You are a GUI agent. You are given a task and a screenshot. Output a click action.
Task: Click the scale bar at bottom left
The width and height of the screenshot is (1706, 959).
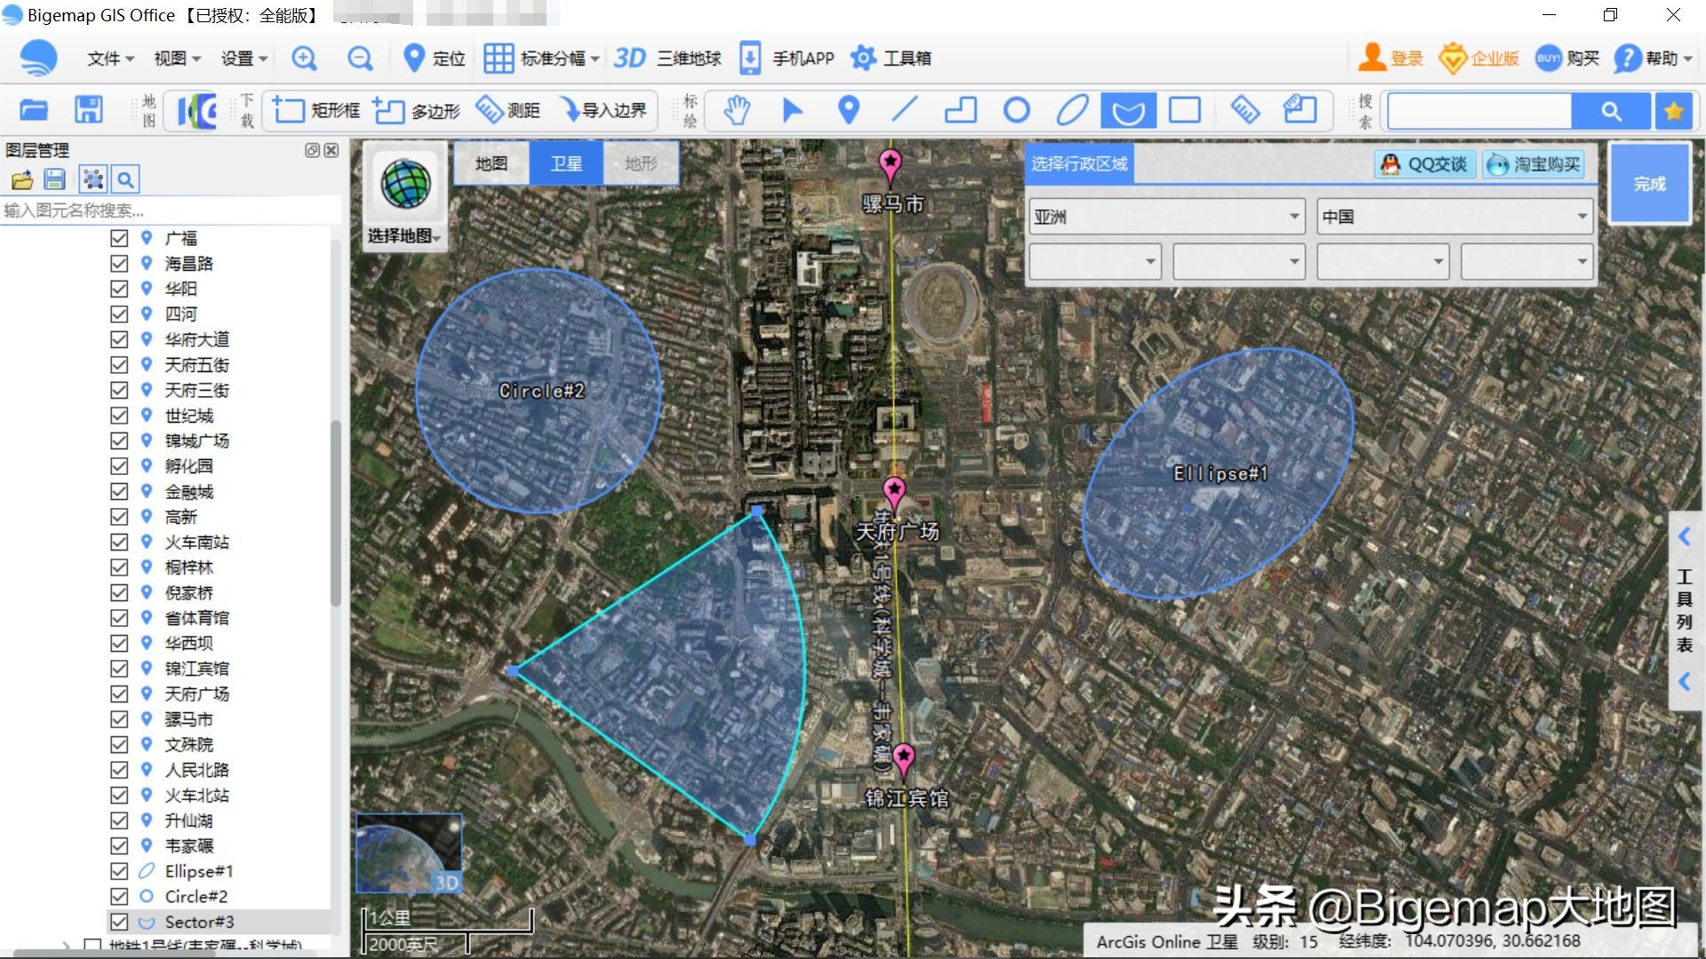pos(444,923)
